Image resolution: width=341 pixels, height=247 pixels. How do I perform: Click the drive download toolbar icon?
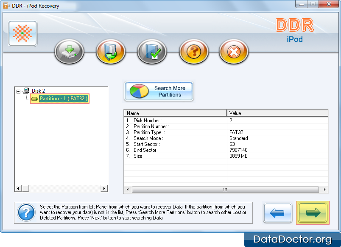(70, 52)
